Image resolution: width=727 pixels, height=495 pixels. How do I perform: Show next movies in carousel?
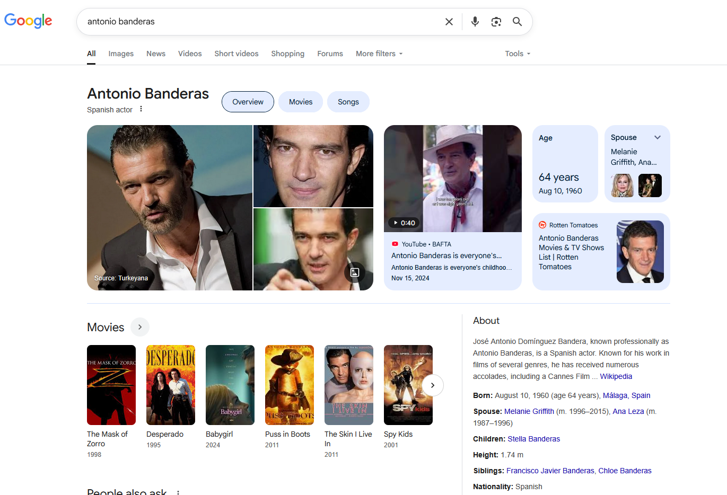tap(433, 385)
